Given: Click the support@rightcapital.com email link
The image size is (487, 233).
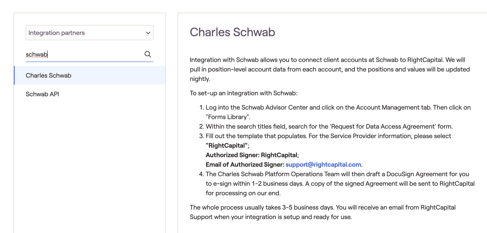Looking at the screenshot, I should [x=323, y=165].
